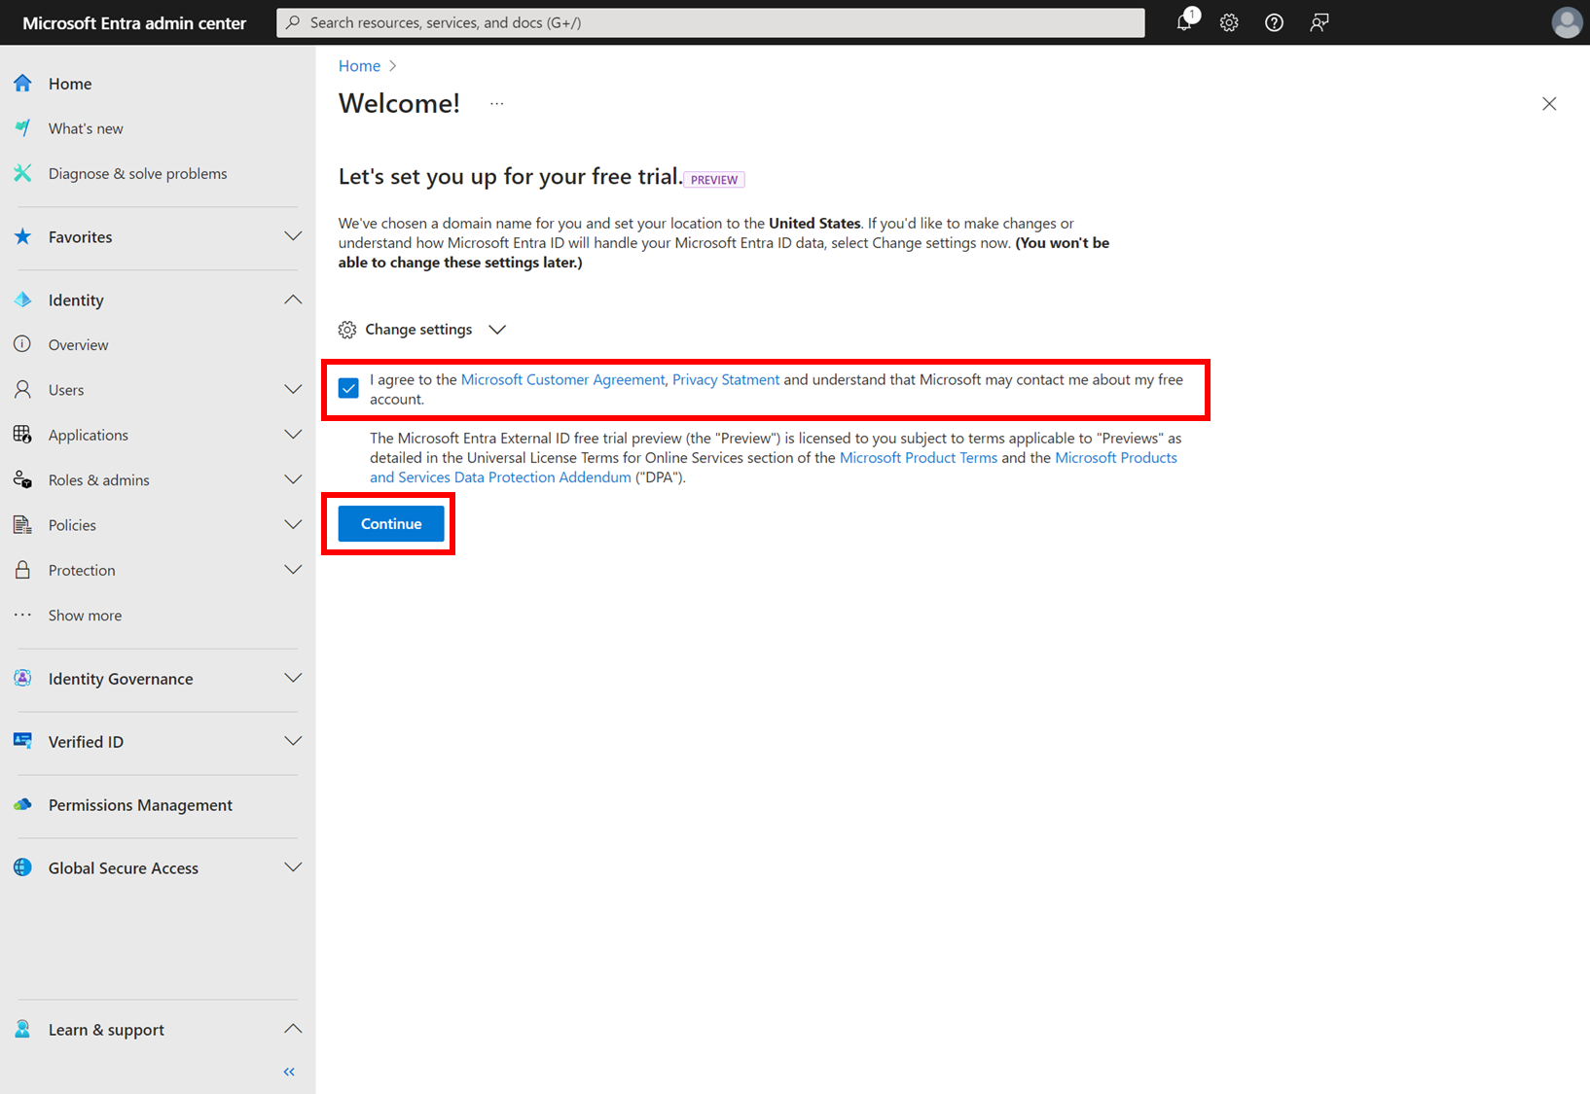Image resolution: width=1590 pixels, height=1094 pixels.
Task: Click the Identity diamond icon
Action: click(22, 300)
